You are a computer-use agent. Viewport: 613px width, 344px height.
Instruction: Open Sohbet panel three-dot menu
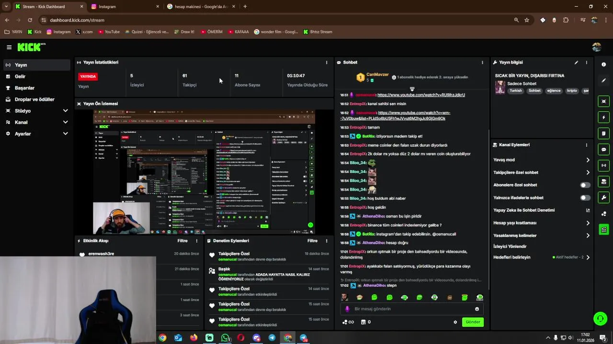click(482, 62)
